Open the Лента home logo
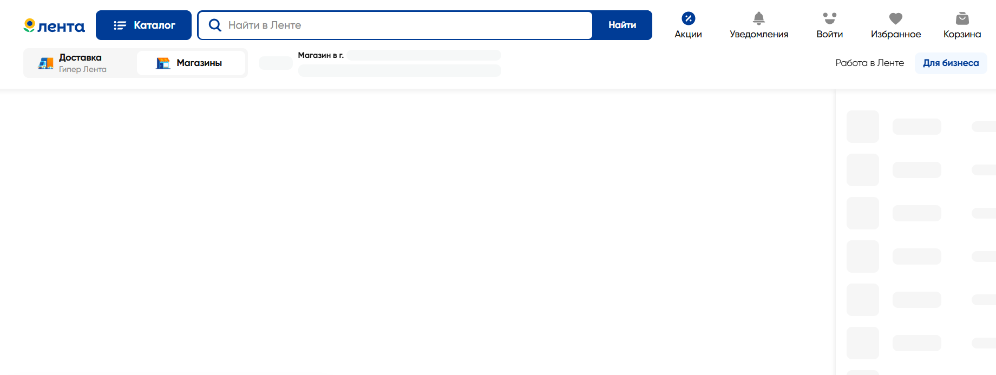 pos(54,25)
